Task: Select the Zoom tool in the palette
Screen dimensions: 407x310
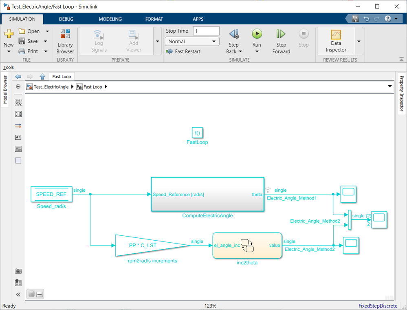Action: (18, 102)
